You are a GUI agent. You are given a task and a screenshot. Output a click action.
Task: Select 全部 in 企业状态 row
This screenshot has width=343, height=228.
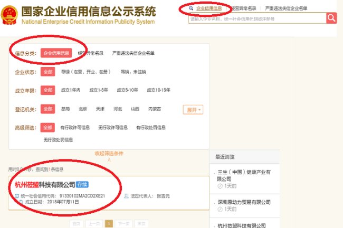pos(48,72)
